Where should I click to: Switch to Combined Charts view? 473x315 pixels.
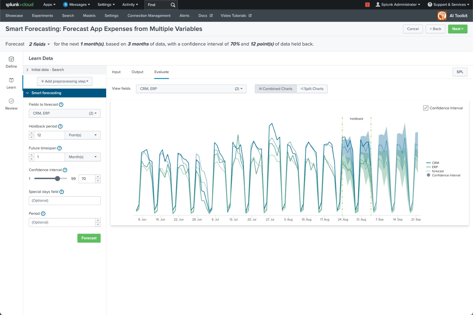pyautogui.click(x=275, y=89)
